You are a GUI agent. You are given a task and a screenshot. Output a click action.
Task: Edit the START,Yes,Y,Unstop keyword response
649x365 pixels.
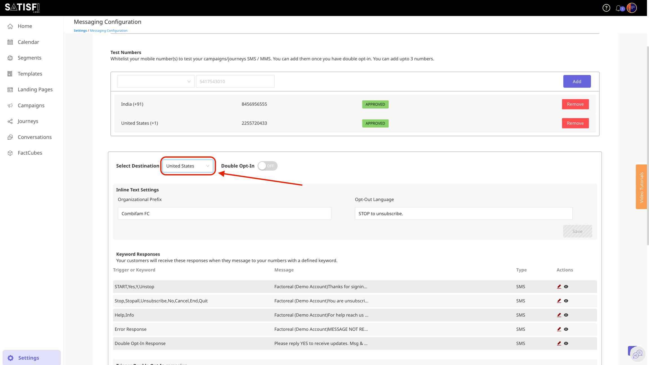coord(559,286)
